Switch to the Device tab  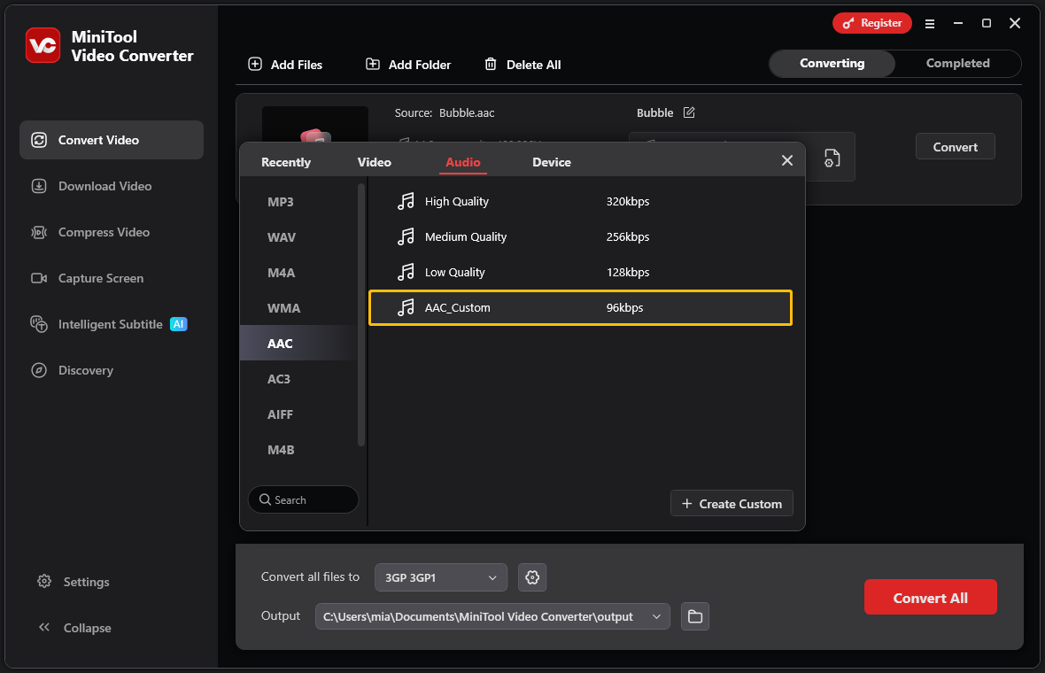[551, 162]
